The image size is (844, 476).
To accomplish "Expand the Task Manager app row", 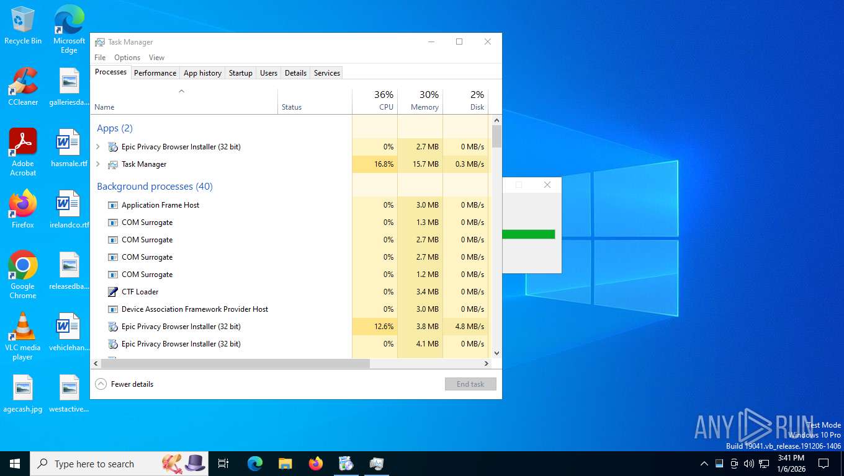I will (x=98, y=164).
